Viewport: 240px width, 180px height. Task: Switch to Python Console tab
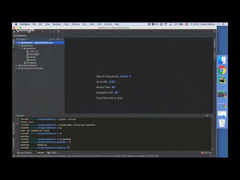pos(24,153)
